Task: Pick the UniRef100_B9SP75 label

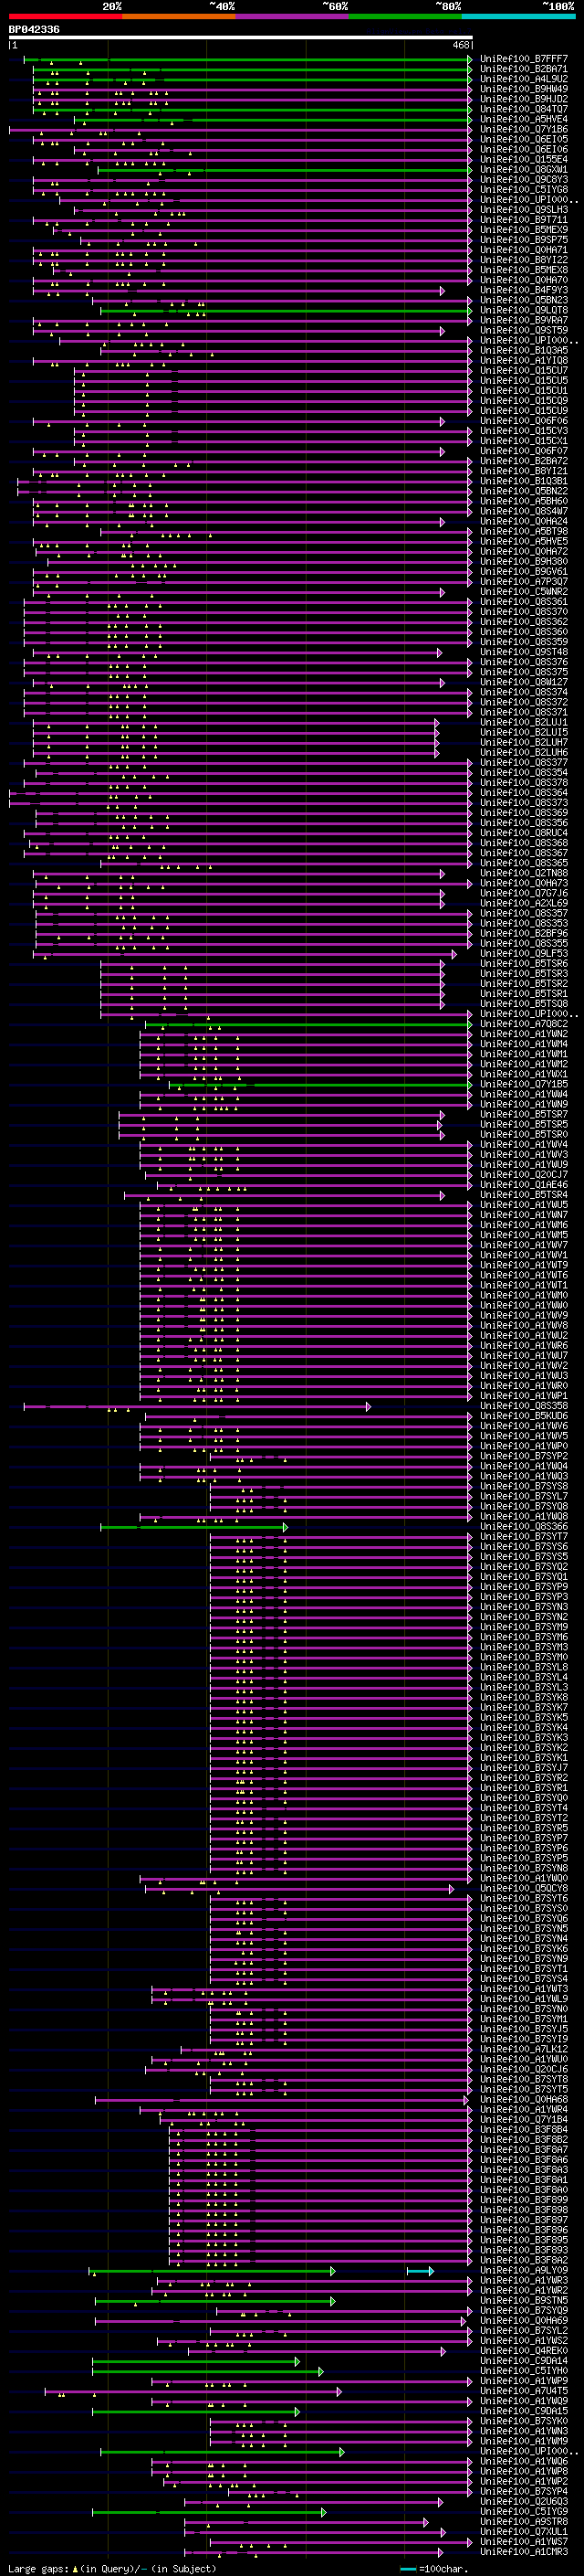Action: pyautogui.click(x=524, y=240)
